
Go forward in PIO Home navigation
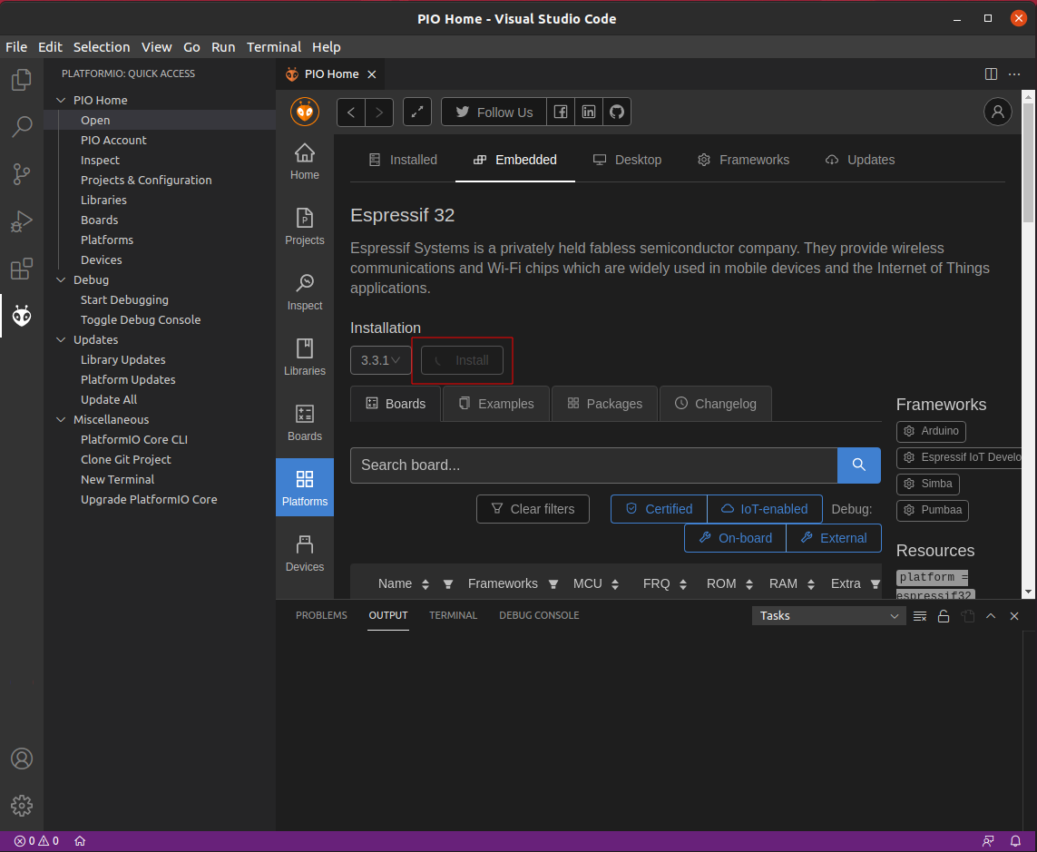click(x=379, y=113)
